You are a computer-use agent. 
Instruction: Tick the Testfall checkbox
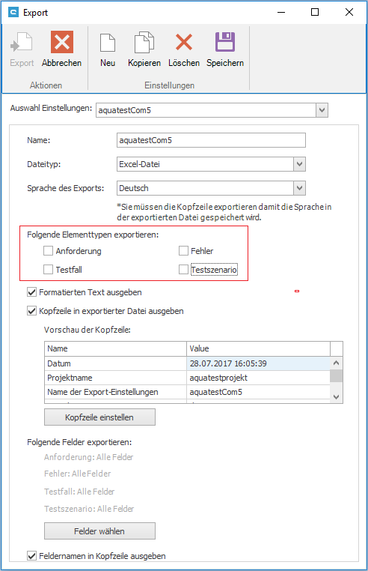[x=48, y=270]
